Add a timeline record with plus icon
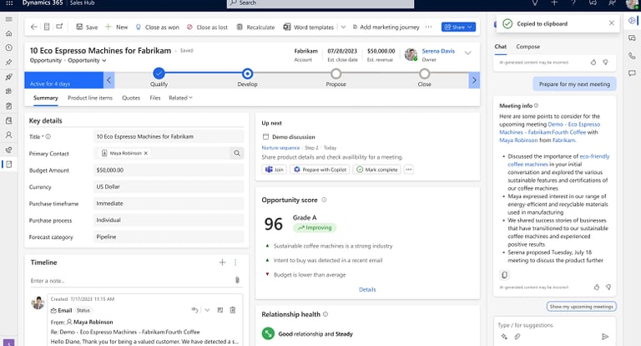The image size is (641, 346). [222, 262]
